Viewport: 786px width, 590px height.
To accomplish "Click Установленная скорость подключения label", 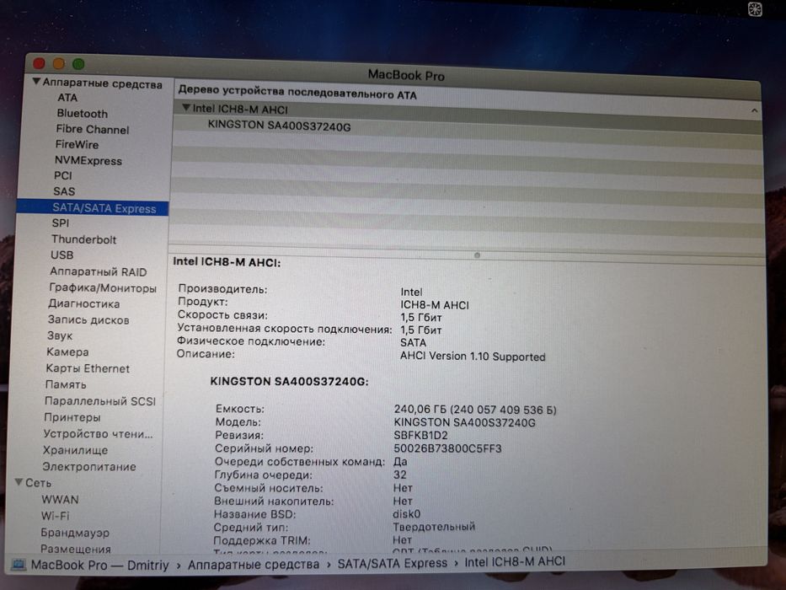I will (x=285, y=329).
